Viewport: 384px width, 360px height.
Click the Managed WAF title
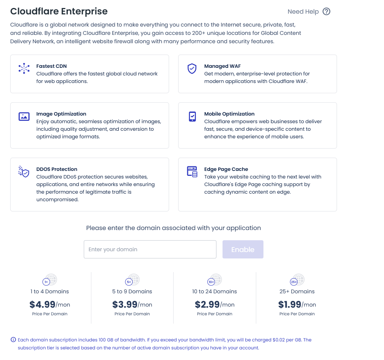[223, 66]
